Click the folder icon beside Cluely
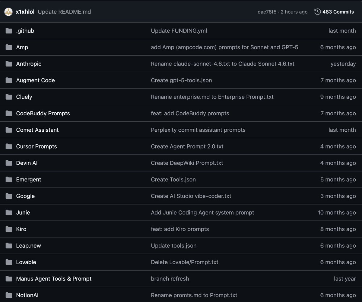The width and height of the screenshot is (362, 302). point(9,97)
